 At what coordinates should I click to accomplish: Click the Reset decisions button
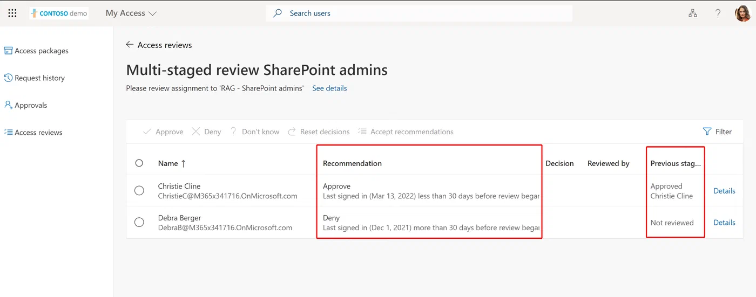pos(319,132)
